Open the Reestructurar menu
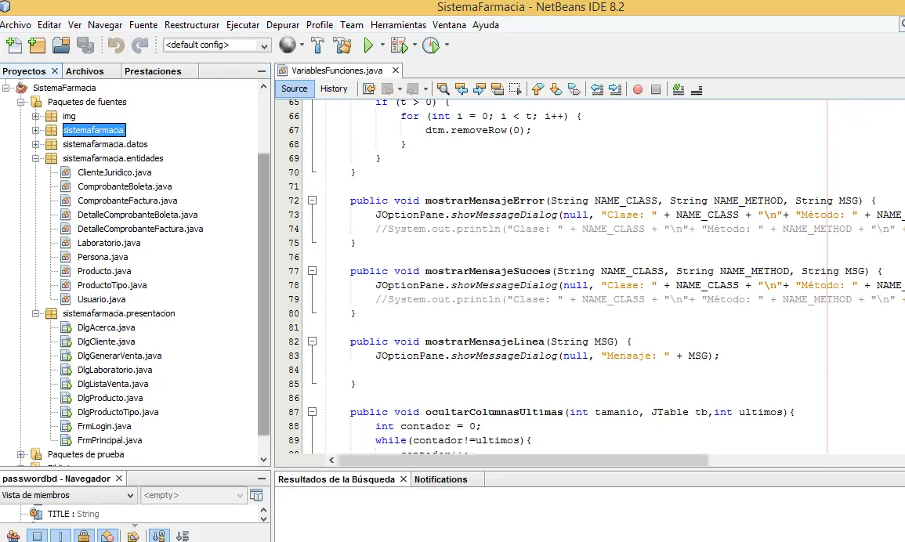The height and width of the screenshot is (542, 905). (x=192, y=25)
